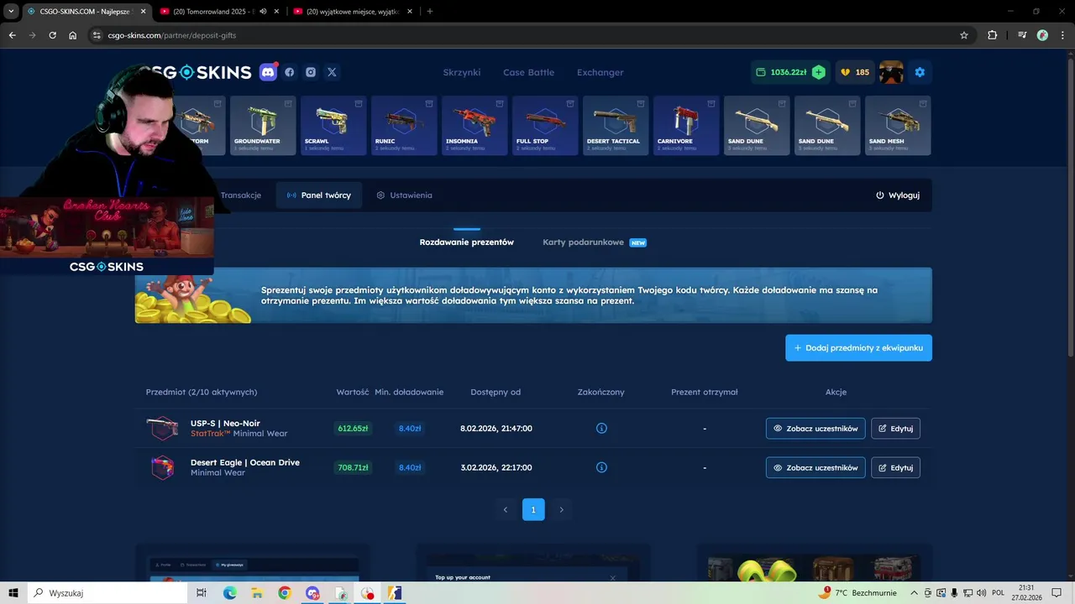This screenshot has width=1075, height=604.
Task: Click the Zakończony info icon for USP-S
Action: (x=601, y=428)
